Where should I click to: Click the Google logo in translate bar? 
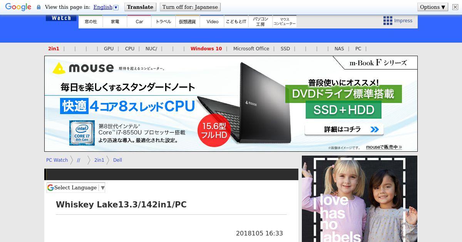click(x=18, y=7)
